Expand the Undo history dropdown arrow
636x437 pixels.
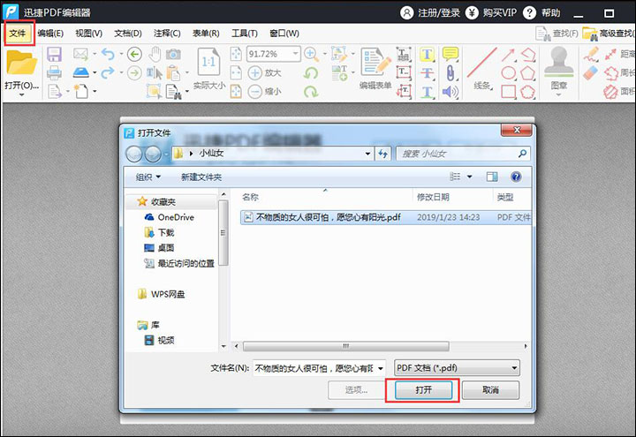pyautogui.click(x=121, y=54)
